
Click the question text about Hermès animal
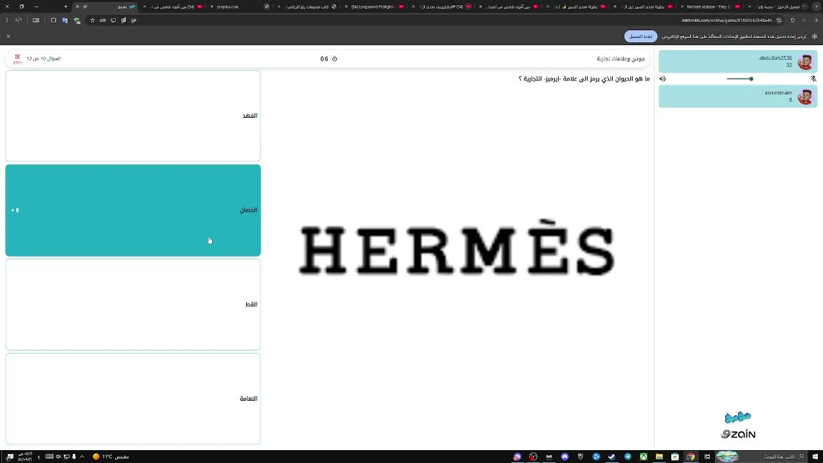point(584,79)
